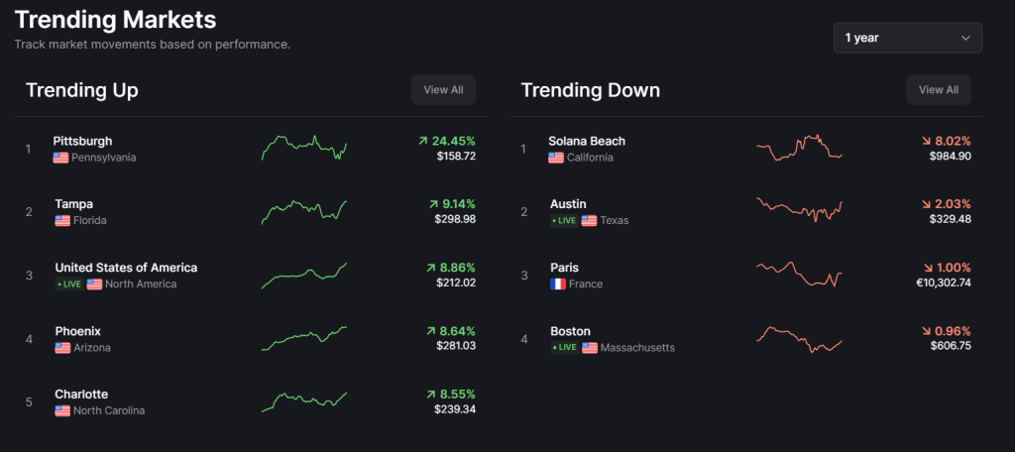
Task: Click the Charlotte market name
Action: 81,394
